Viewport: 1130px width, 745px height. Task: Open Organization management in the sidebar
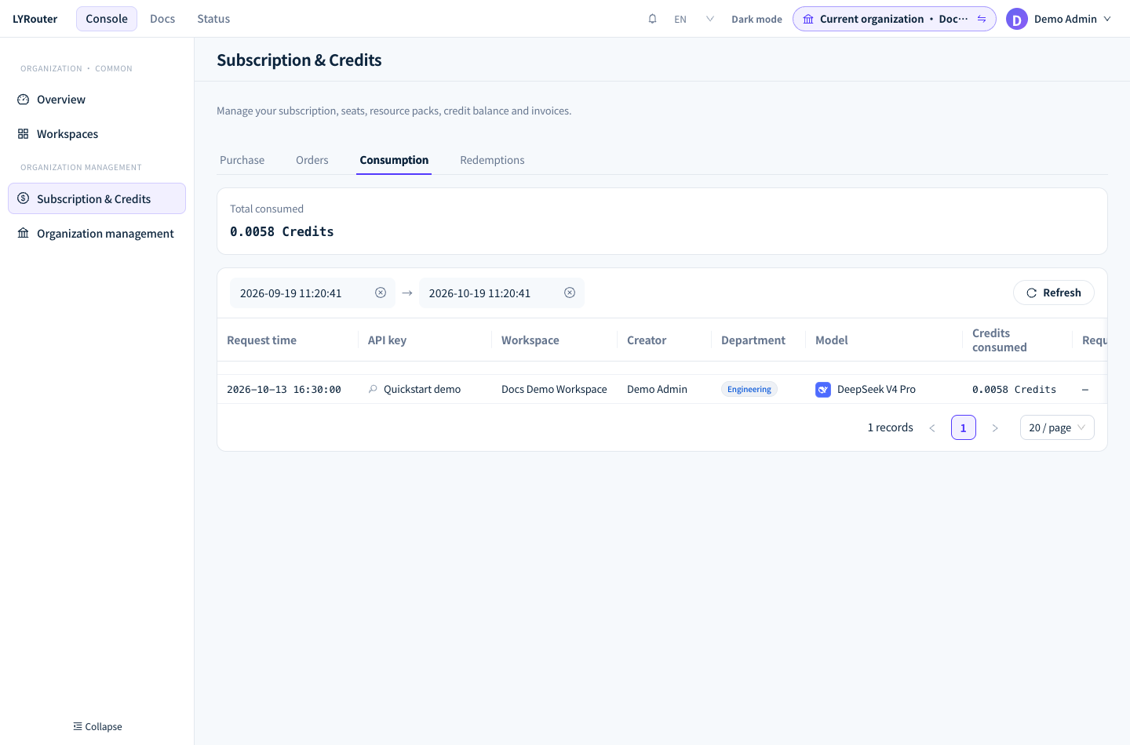(x=97, y=233)
